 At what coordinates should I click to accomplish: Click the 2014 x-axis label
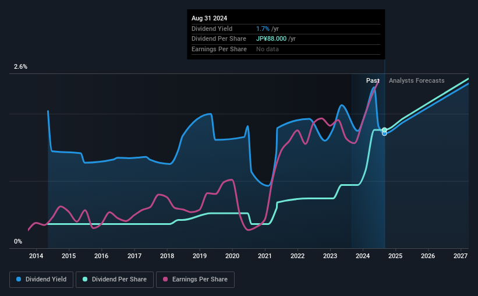point(36,256)
